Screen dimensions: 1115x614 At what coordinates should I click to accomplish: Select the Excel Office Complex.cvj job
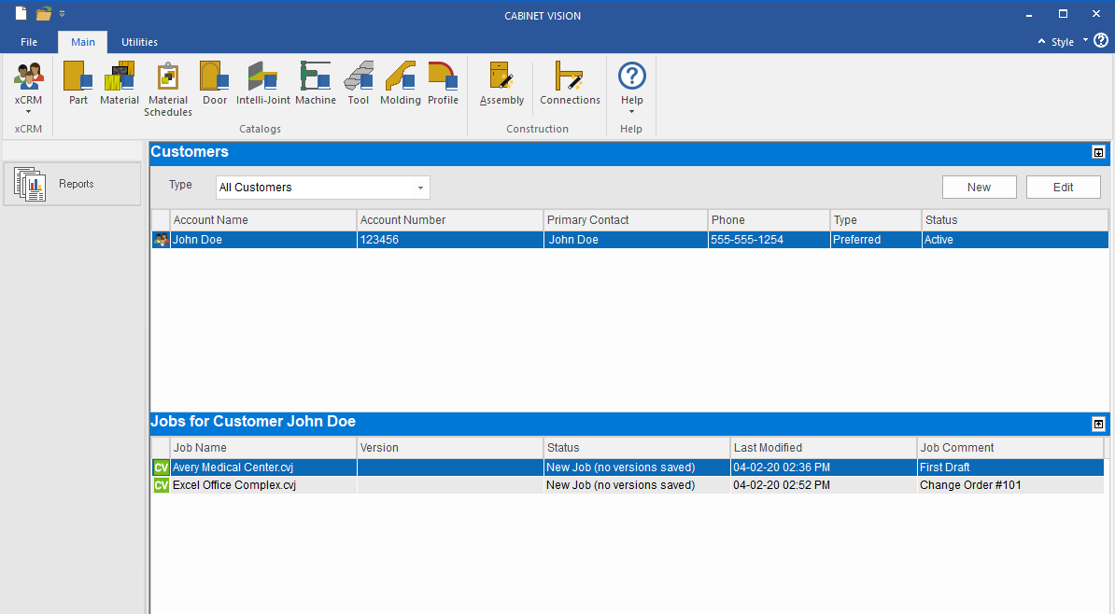tap(263, 485)
